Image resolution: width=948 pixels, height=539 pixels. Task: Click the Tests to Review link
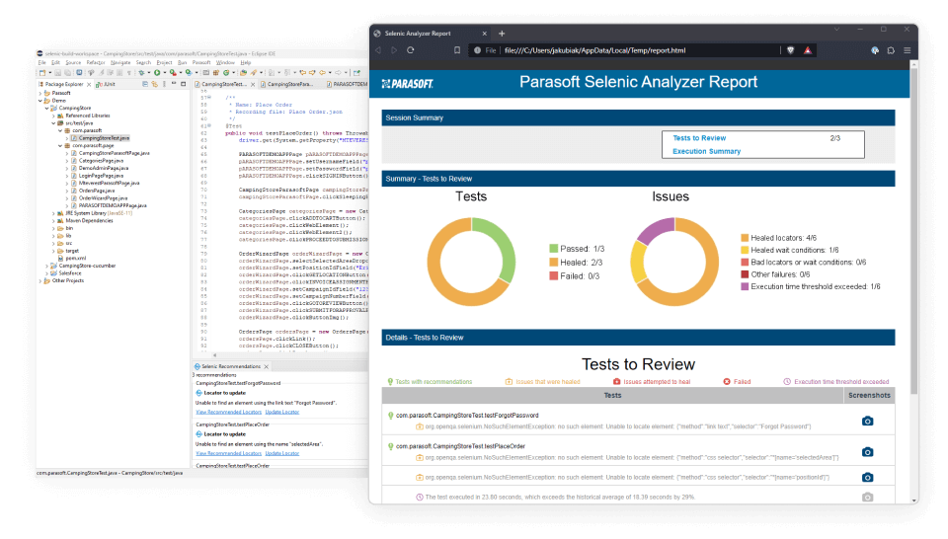click(699, 138)
